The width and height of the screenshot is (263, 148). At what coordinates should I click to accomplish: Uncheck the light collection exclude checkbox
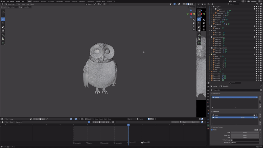255,54
